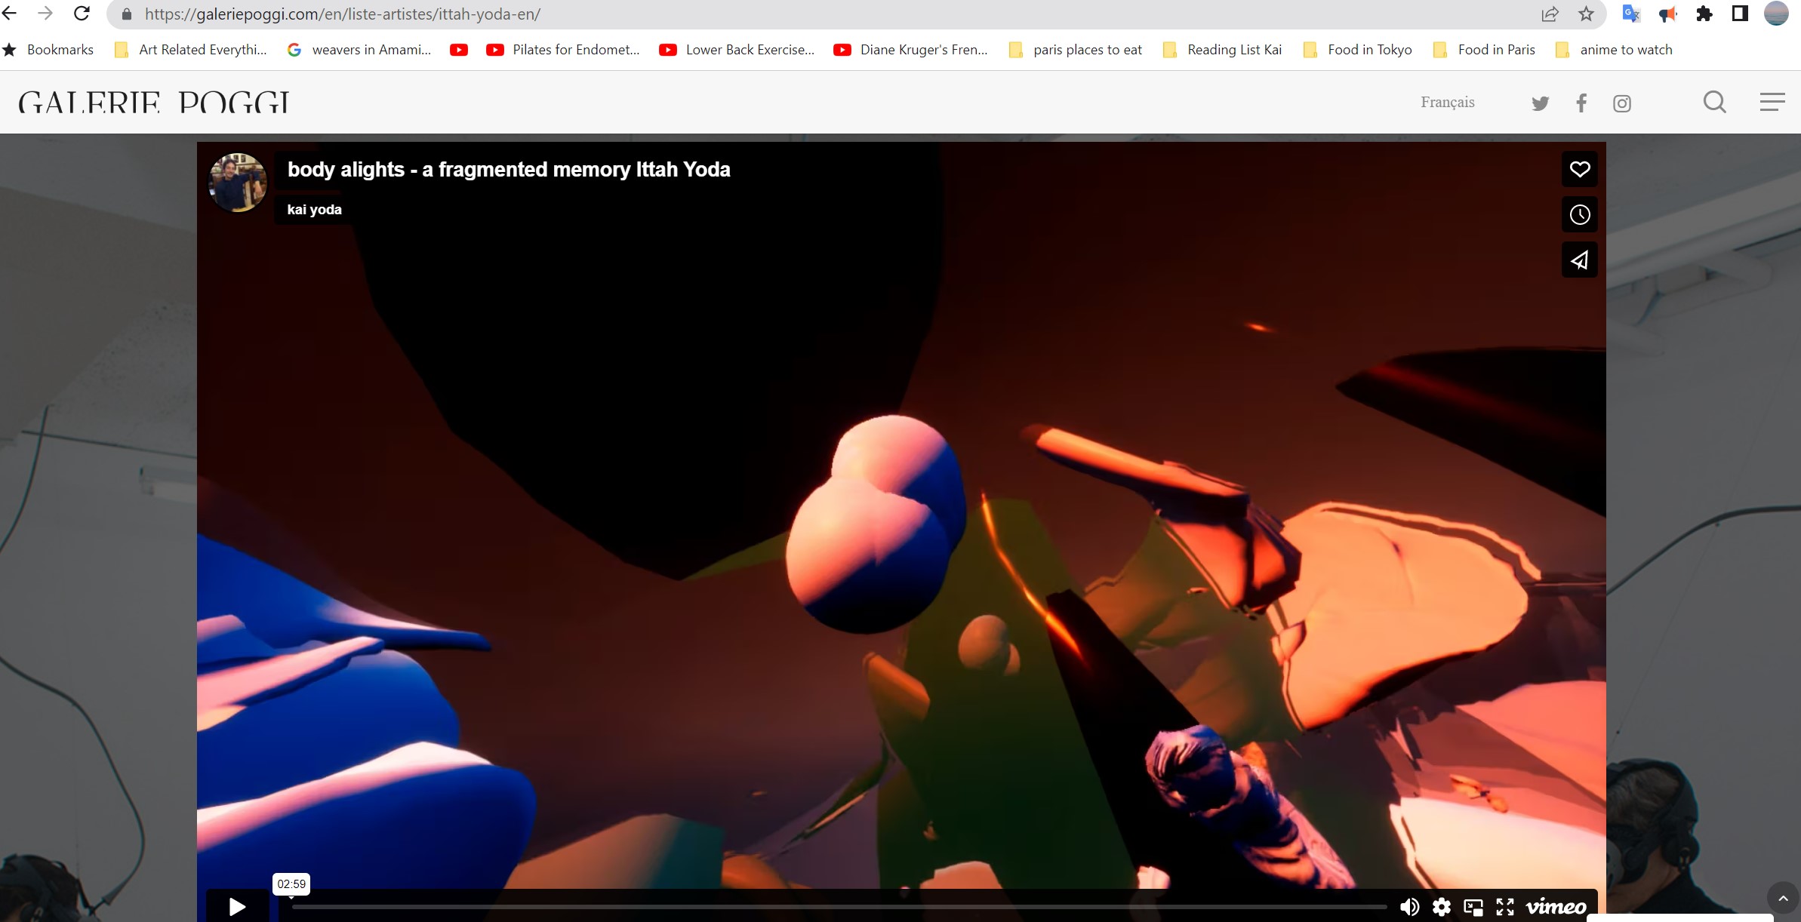The width and height of the screenshot is (1801, 922).
Task: Enable picture-in-picture mode
Action: pyautogui.click(x=1473, y=906)
